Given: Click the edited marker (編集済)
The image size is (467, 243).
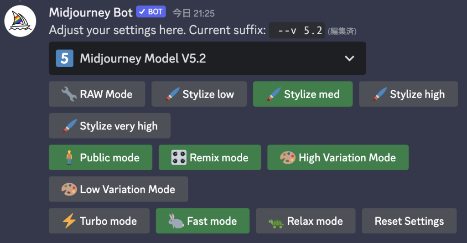Looking at the screenshot, I should [x=342, y=31].
